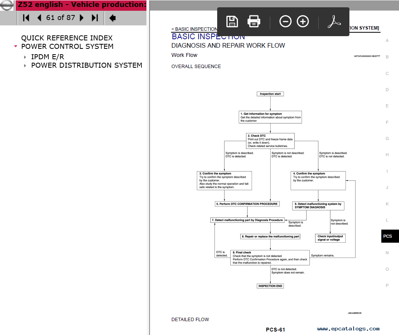Select index tab letter G
This screenshot has width=399, height=335.
pos(387,138)
